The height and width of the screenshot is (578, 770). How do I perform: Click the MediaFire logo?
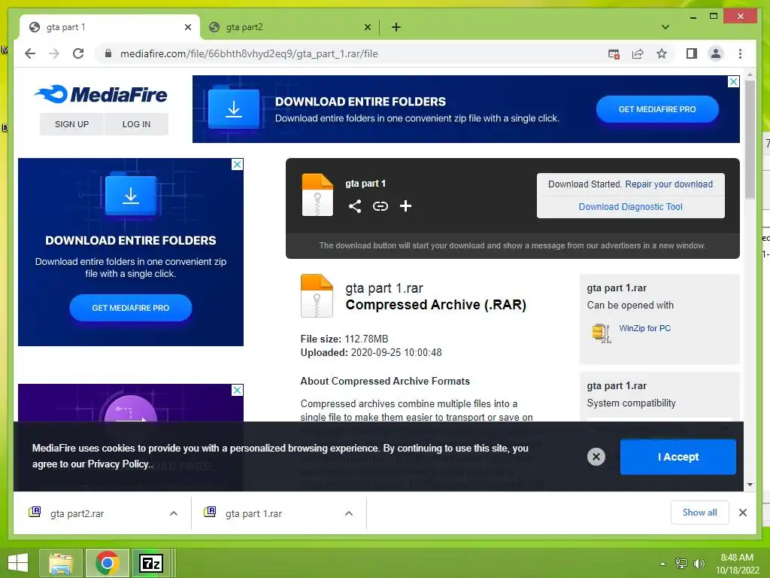click(101, 94)
